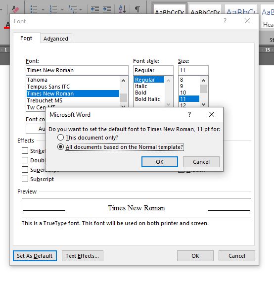
Task: Click the Font style input field
Action: [153, 70]
